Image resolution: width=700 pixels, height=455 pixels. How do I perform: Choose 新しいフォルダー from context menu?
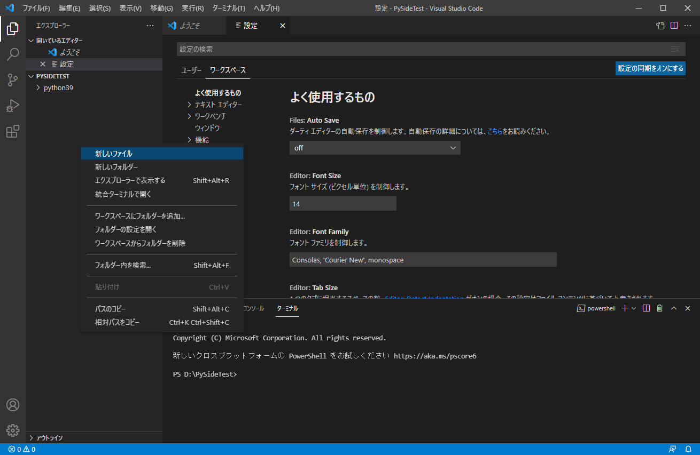[x=162, y=167]
